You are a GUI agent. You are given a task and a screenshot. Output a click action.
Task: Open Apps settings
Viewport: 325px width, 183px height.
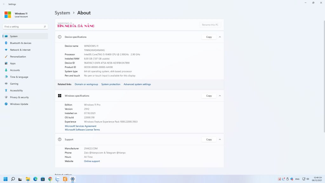25,63
